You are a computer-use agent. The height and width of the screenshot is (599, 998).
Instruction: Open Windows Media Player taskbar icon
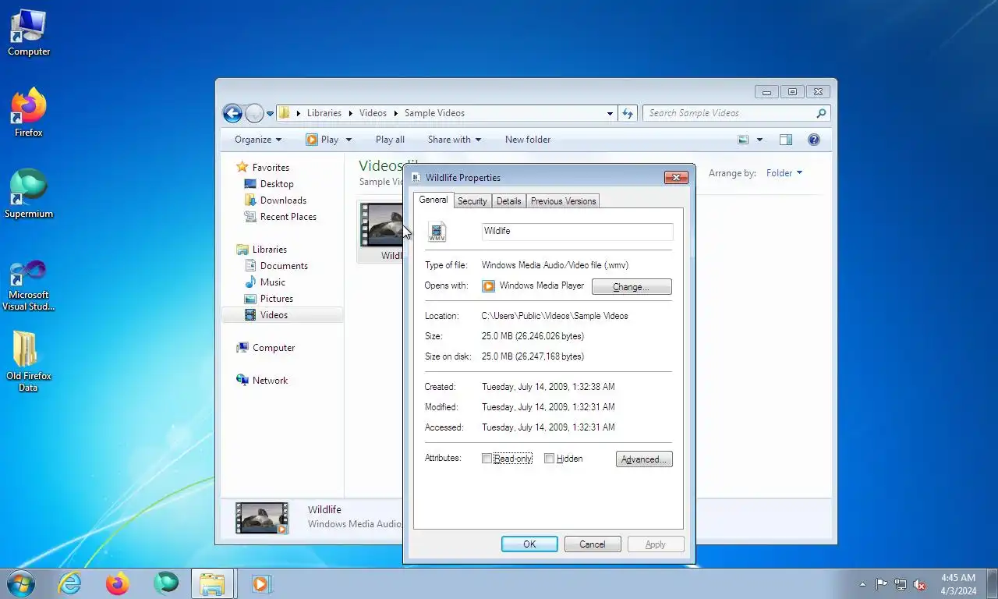(x=261, y=583)
